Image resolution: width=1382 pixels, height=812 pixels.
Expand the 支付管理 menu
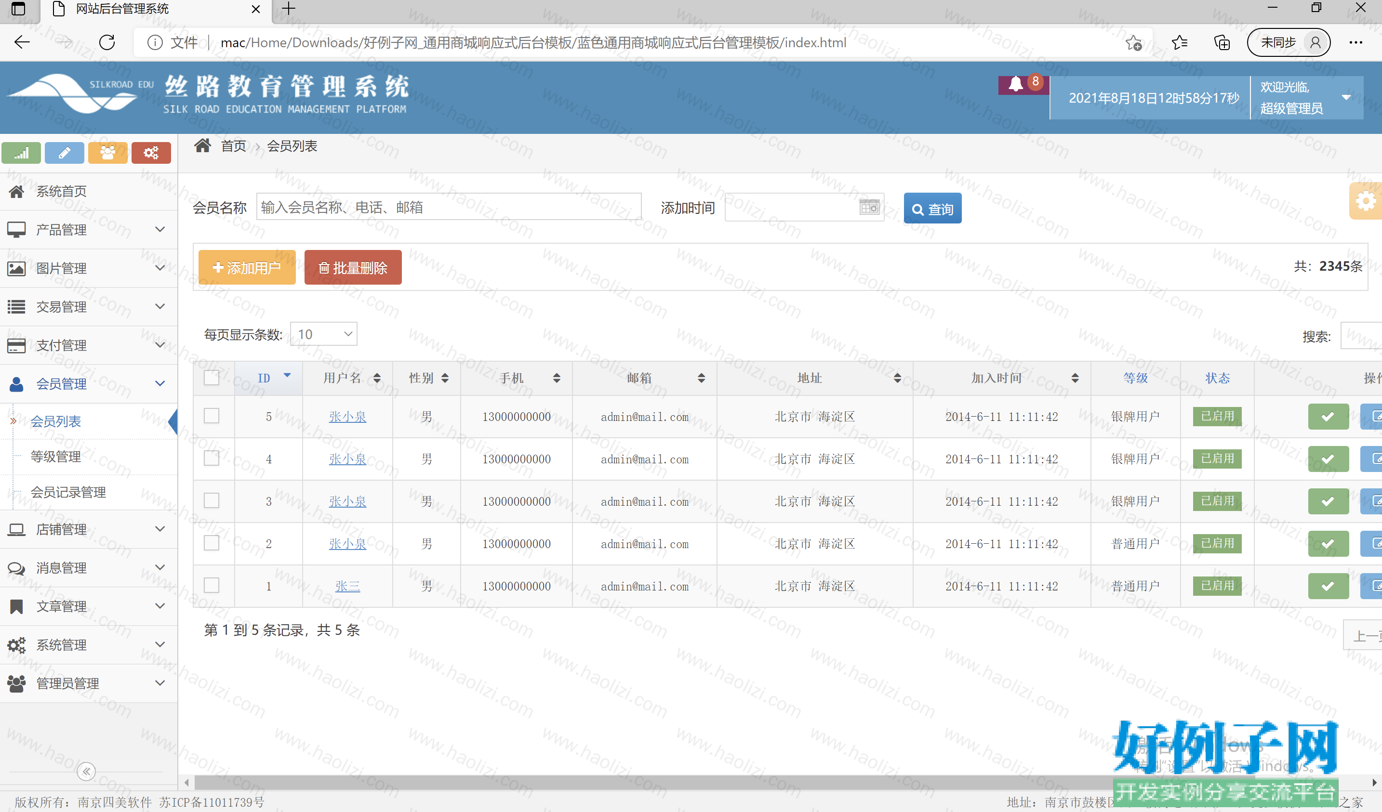click(88, 345)
